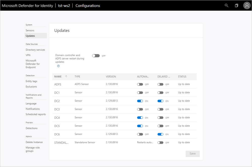The width and height of the screenshot is (252, 167).
Task: Select the ADFS sensor name
Action: tap(58, 84)
